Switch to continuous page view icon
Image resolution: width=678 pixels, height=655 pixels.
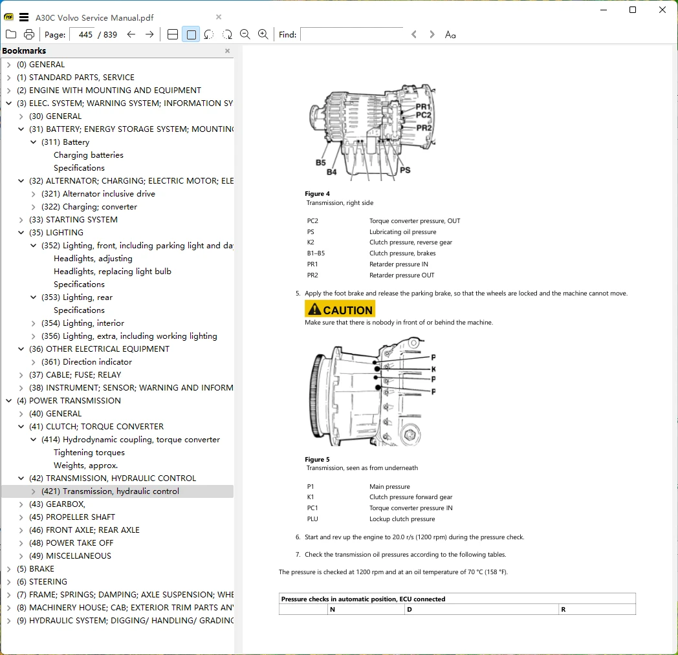(x=173, y=34)
